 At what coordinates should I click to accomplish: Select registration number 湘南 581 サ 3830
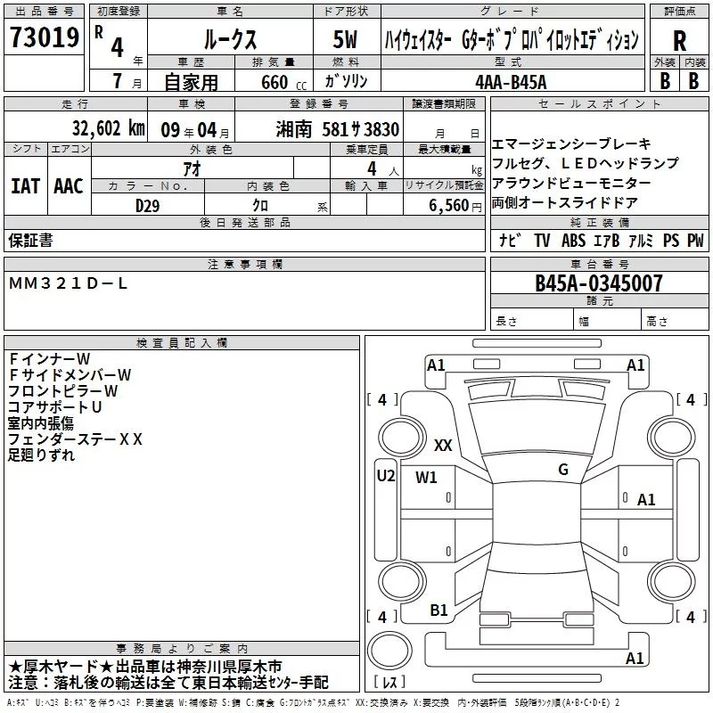[338, 129]
